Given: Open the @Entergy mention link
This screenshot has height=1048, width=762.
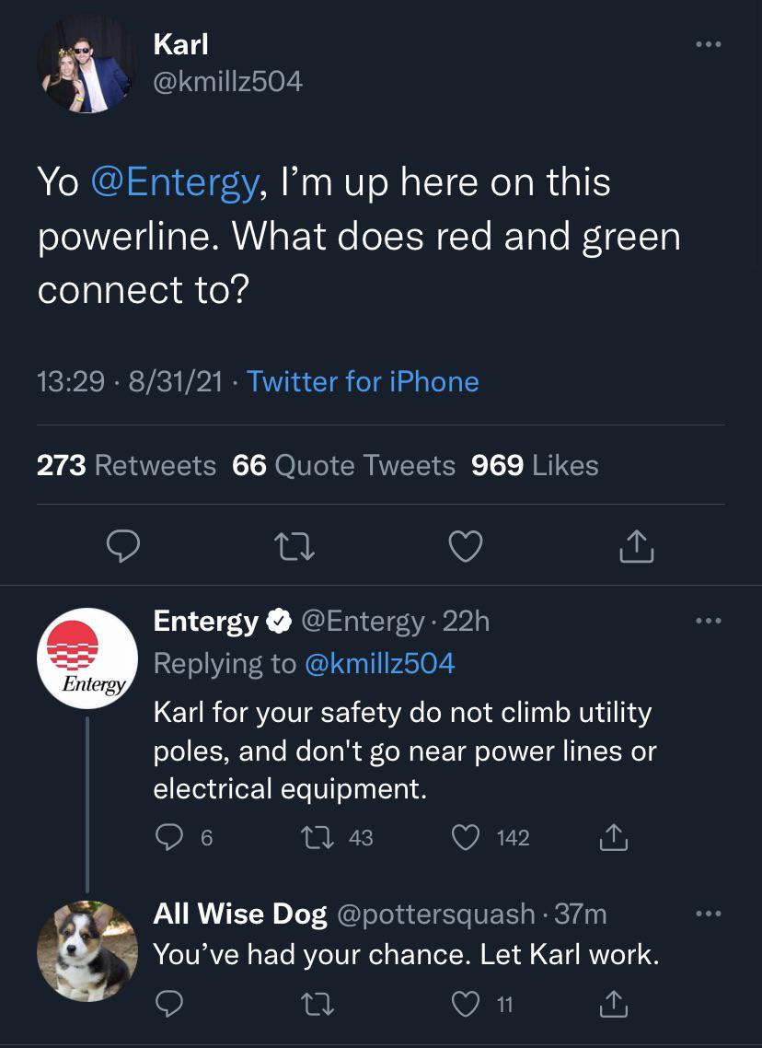Looking at the screenshot, I should pyautogui.click(x=175, y=181).
